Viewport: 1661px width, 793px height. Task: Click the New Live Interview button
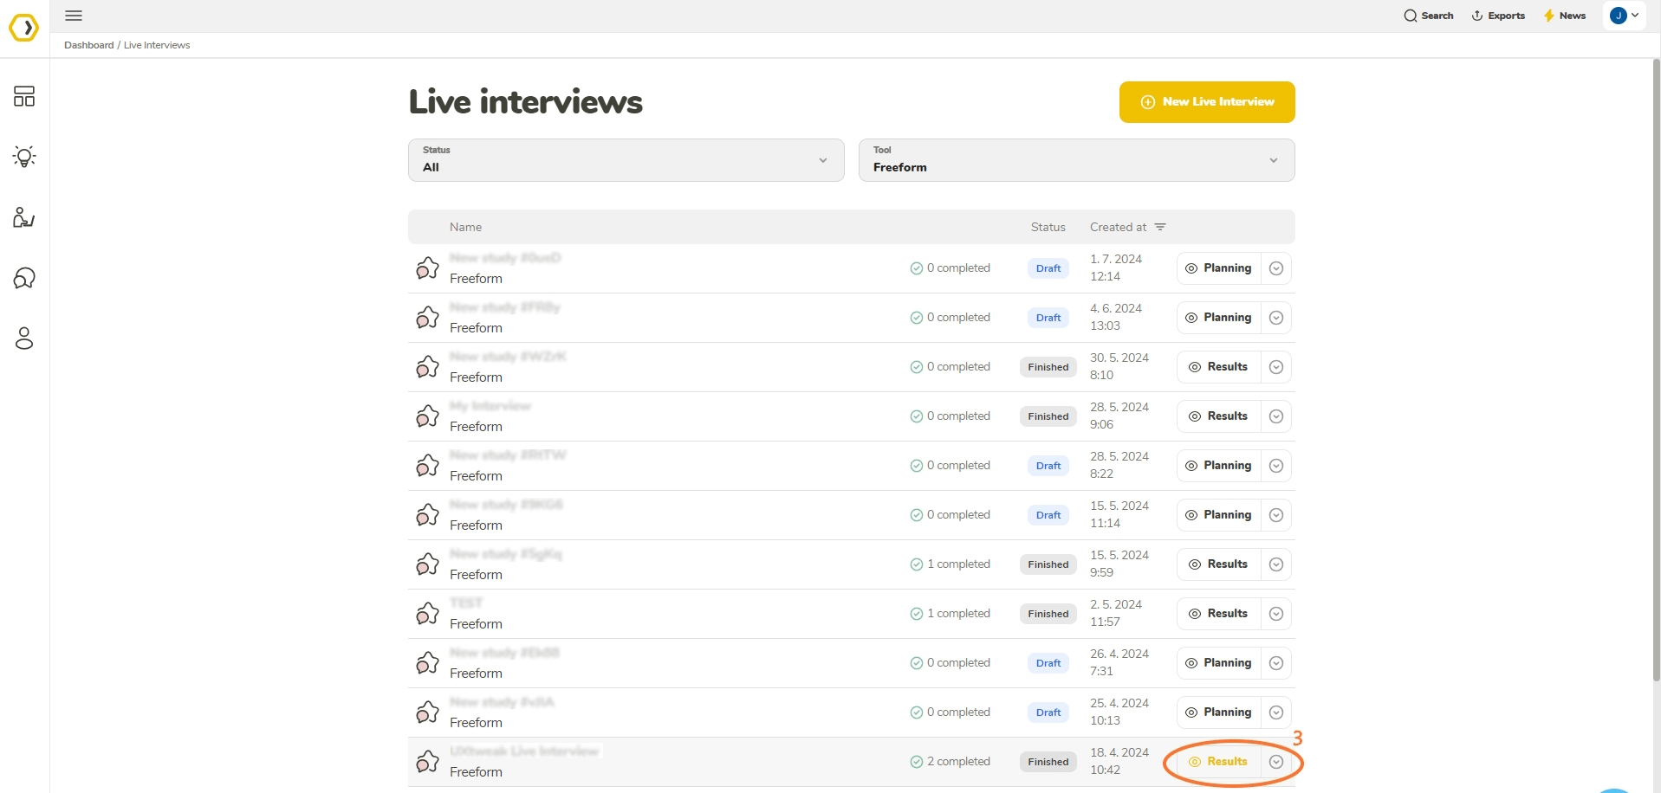(1207, 102)
